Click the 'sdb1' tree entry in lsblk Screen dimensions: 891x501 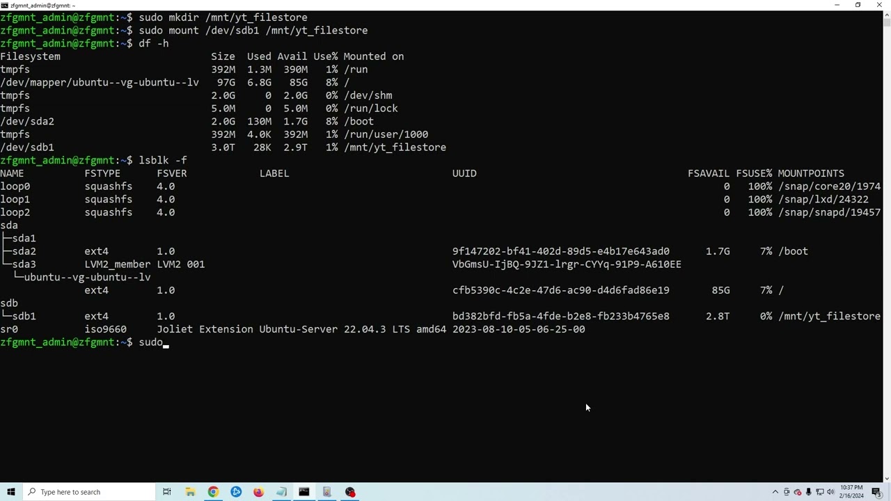[24, 317]
